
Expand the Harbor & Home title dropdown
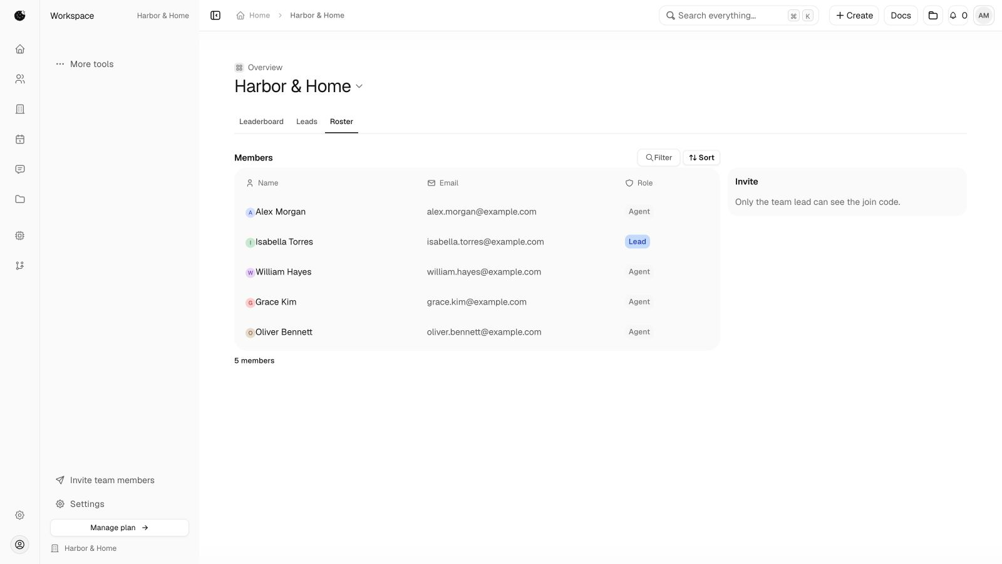[x=359, y=86]
